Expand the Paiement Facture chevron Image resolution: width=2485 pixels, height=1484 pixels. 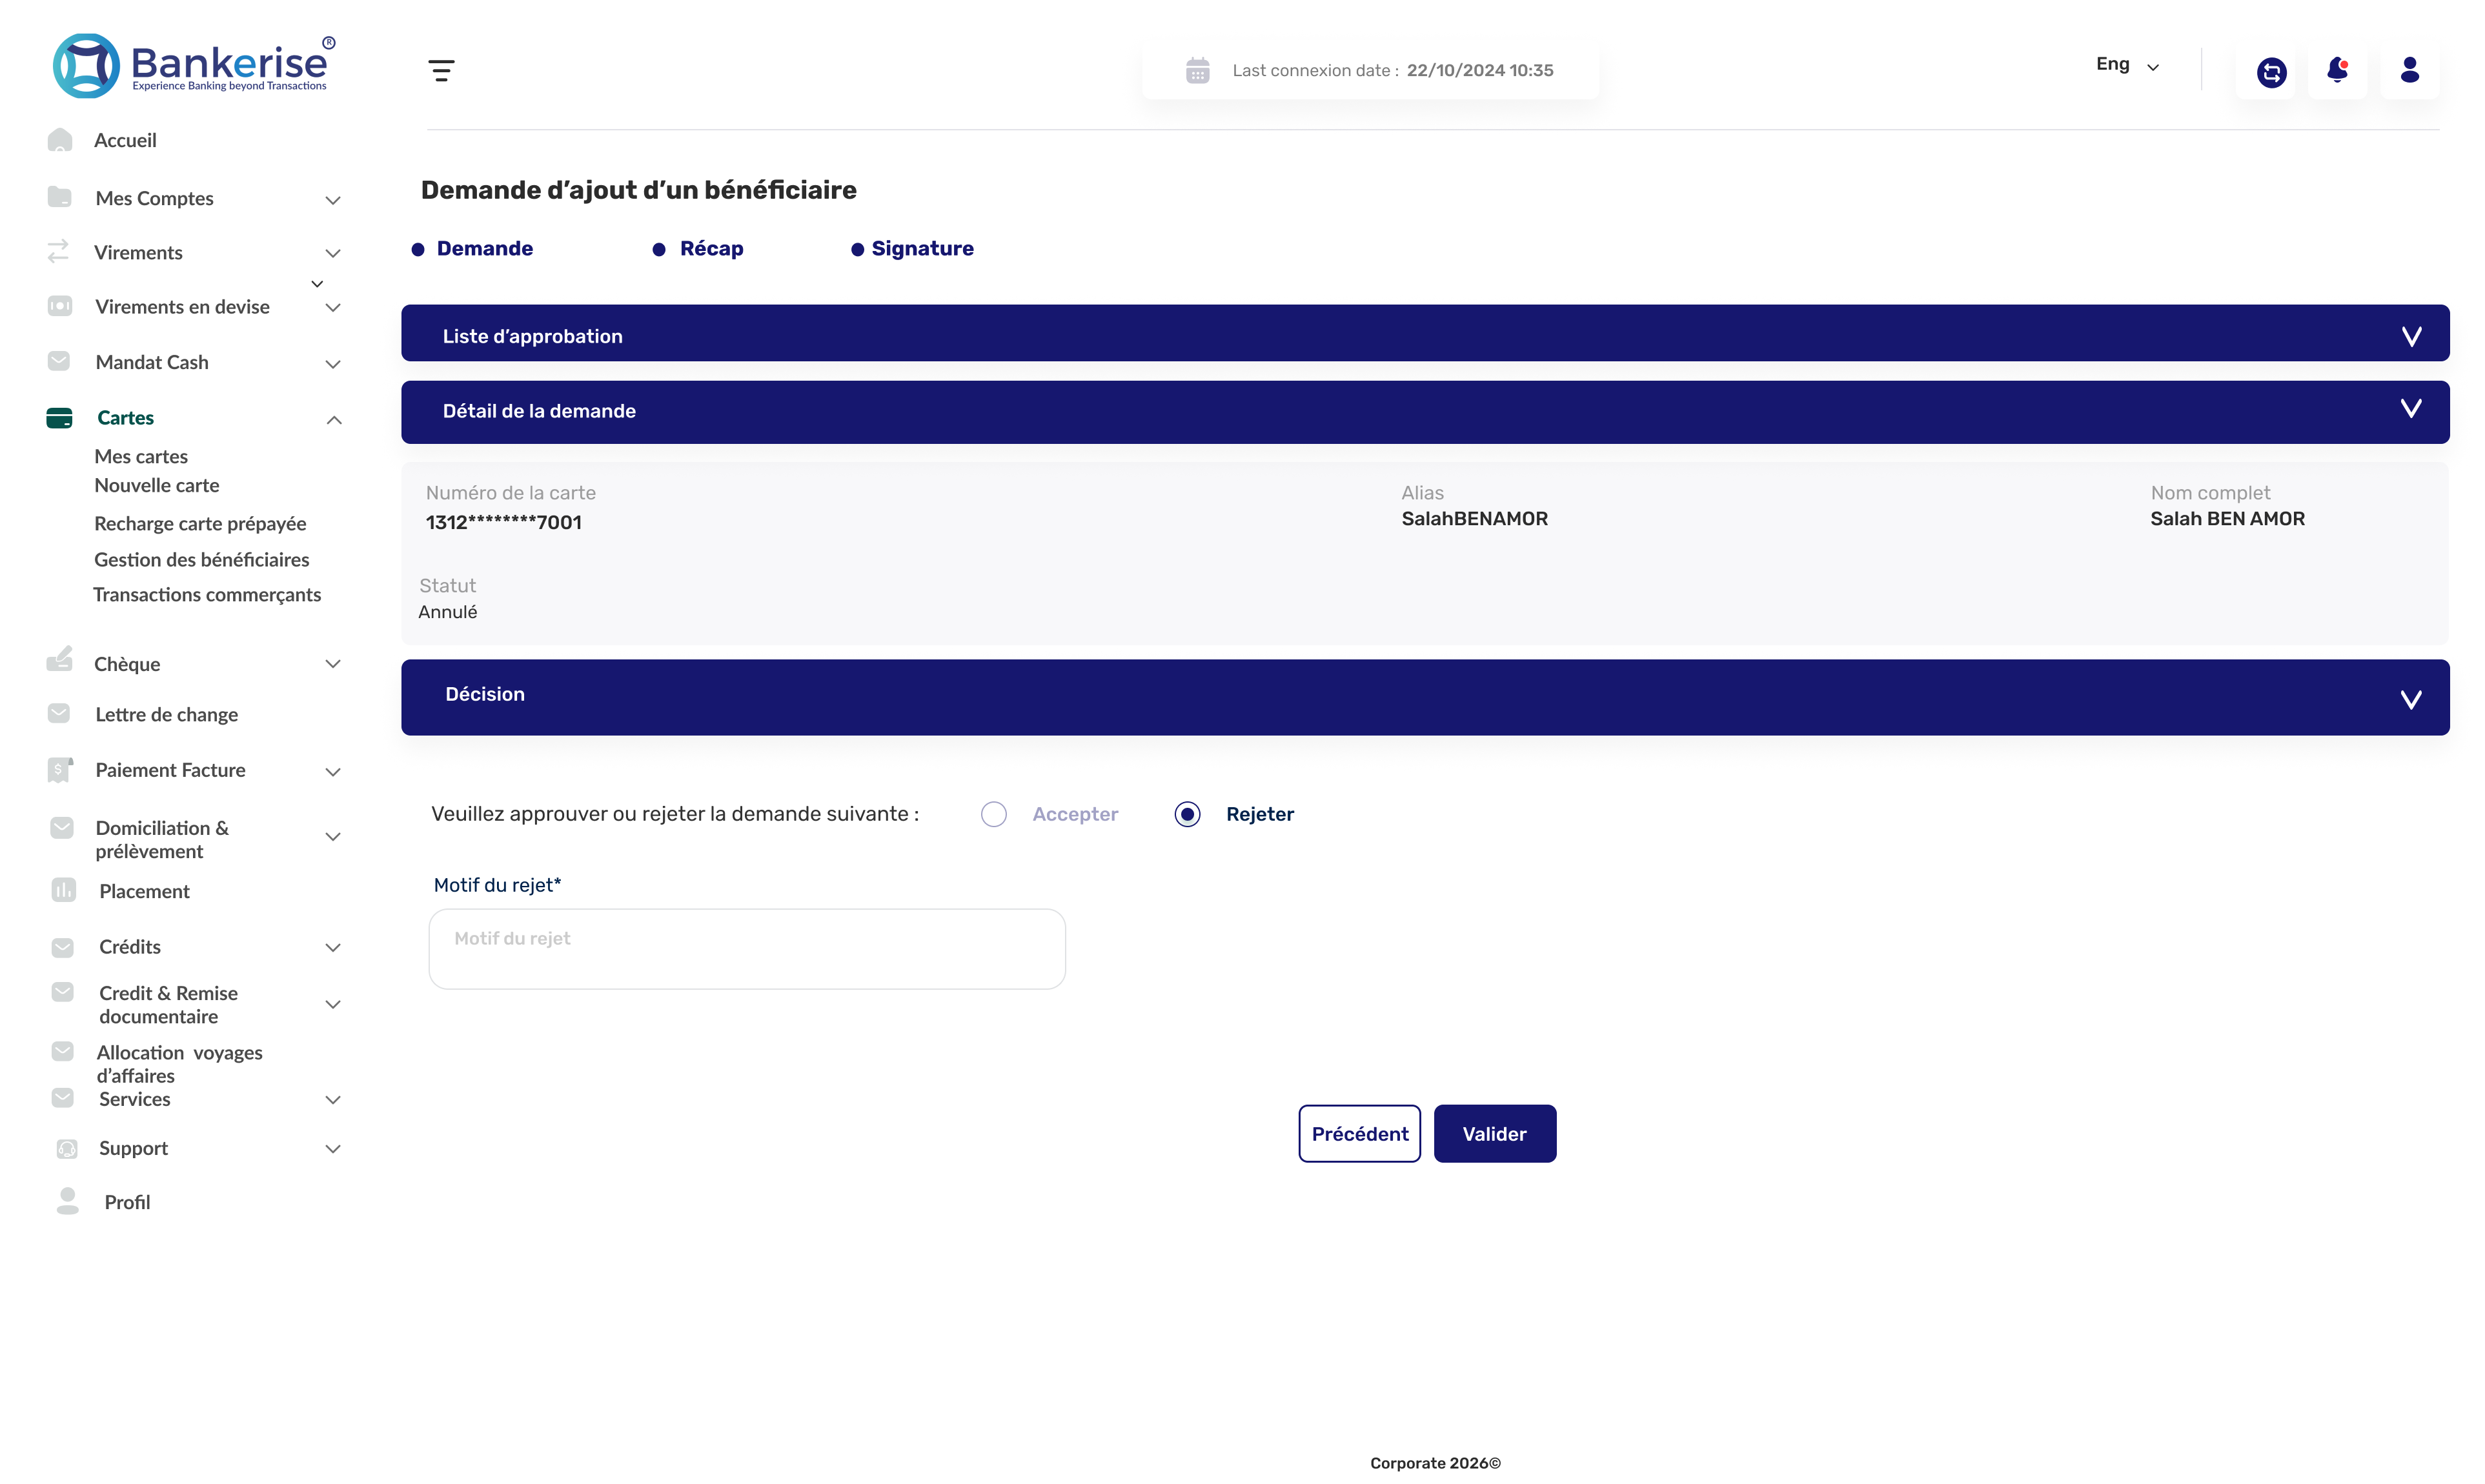click(x=333, y=772)
